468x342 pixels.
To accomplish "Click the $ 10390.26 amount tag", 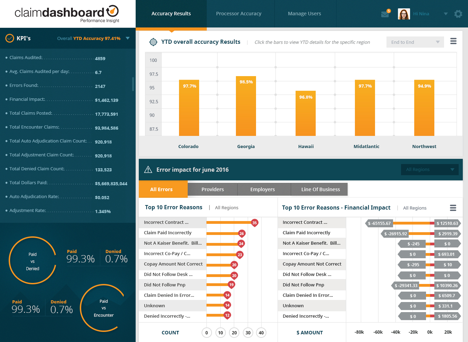I will pos(448,285).
